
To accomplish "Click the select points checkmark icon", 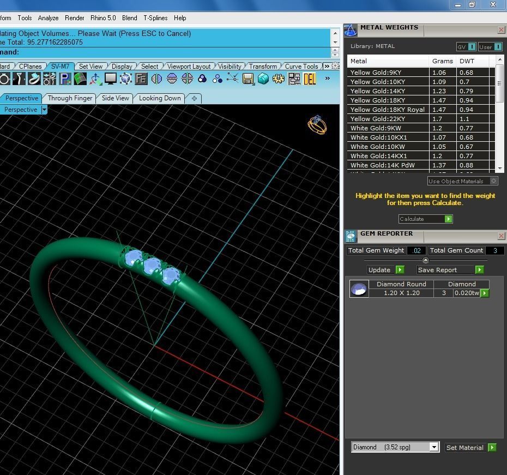I will (233, 79).
